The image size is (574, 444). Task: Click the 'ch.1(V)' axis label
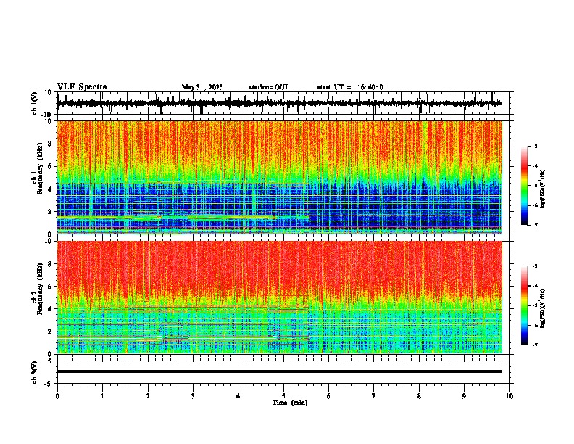pos(35,103)
